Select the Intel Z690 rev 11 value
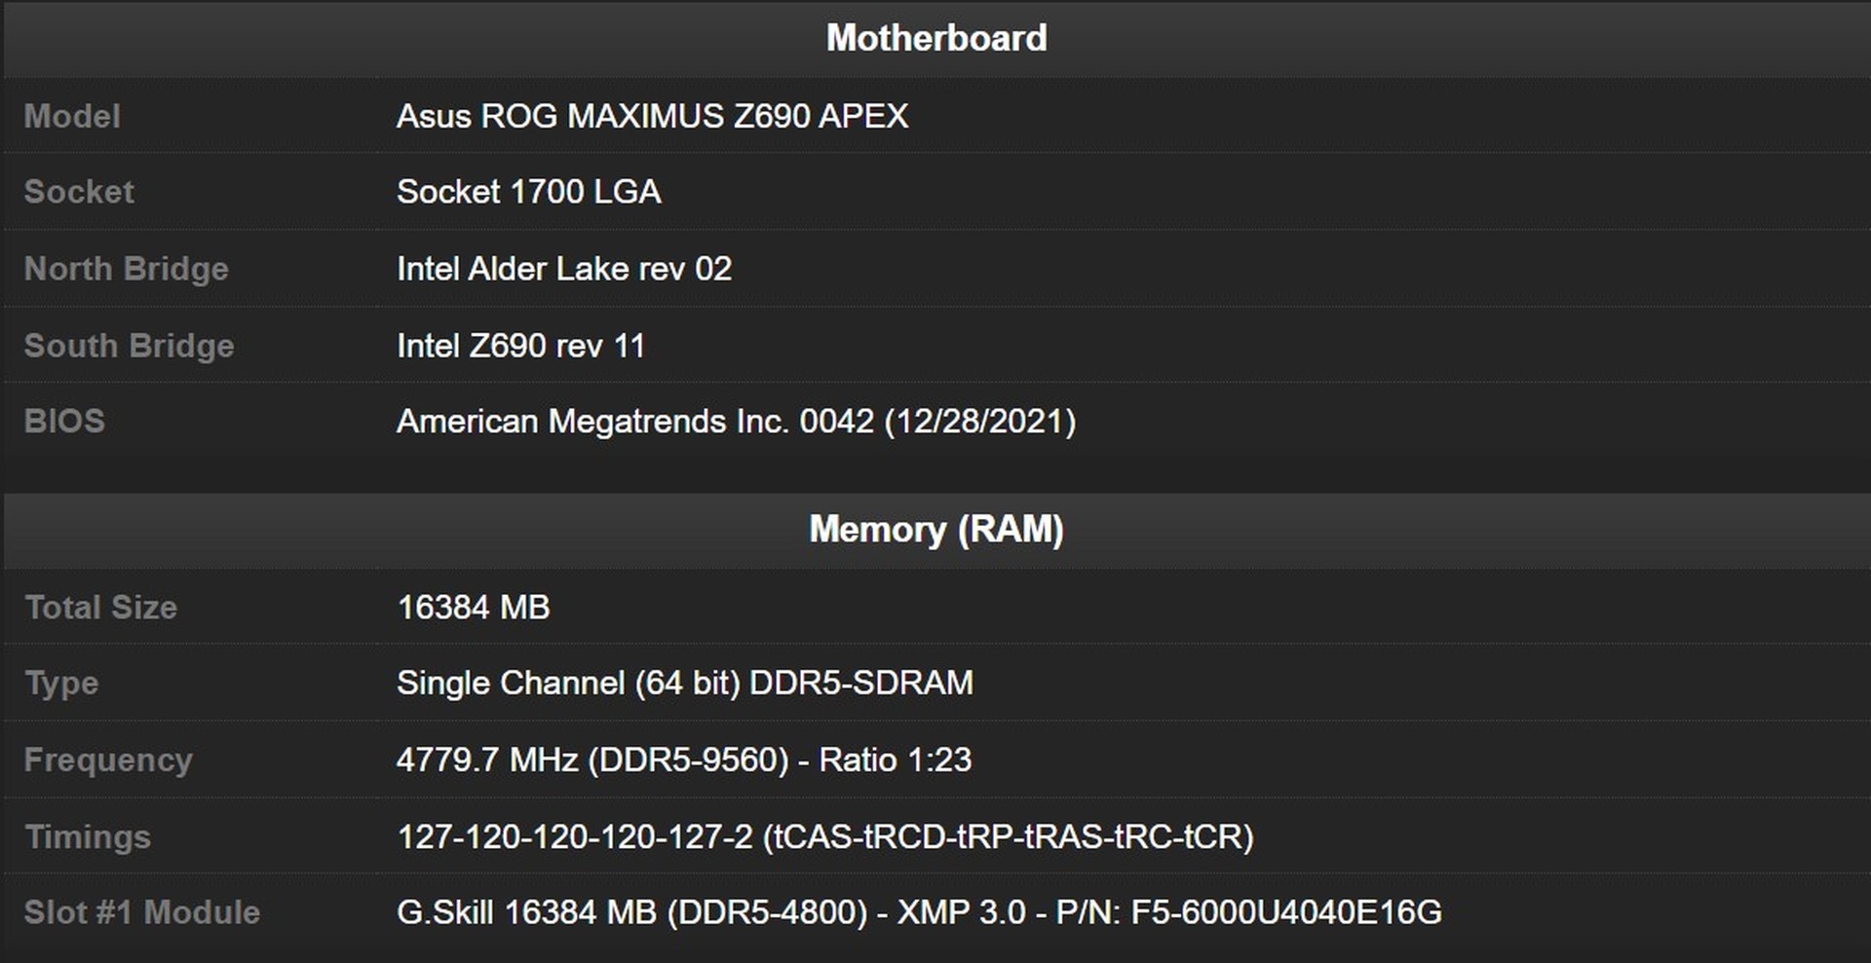The image size is (1871, 963). [x=520, y=346]
